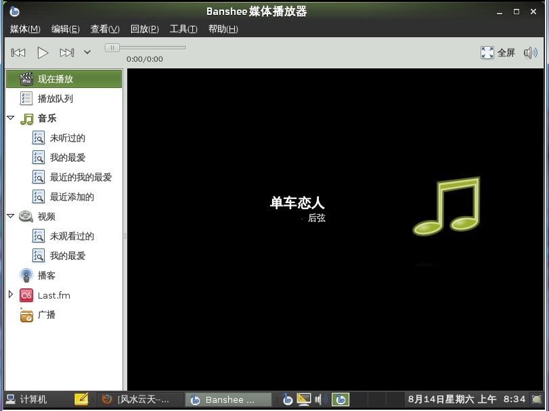This screenshot has width=549, height=411.
Task: Expand the Last.fm source
Action: [x=11, y=295]
